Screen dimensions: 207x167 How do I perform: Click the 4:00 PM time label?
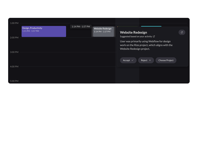coord(14,66)
